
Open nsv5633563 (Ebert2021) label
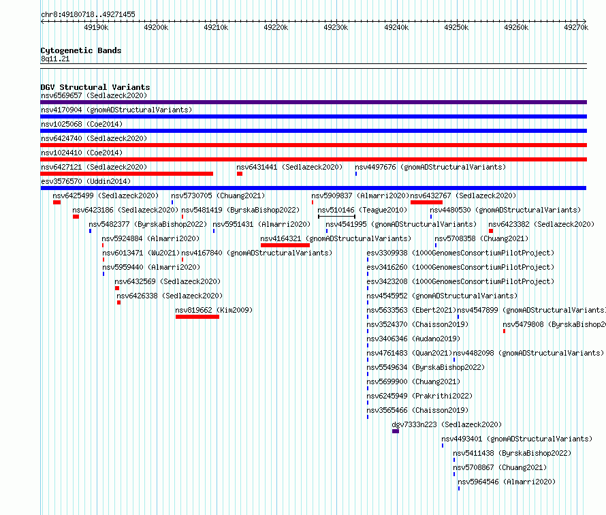[411, 310]
